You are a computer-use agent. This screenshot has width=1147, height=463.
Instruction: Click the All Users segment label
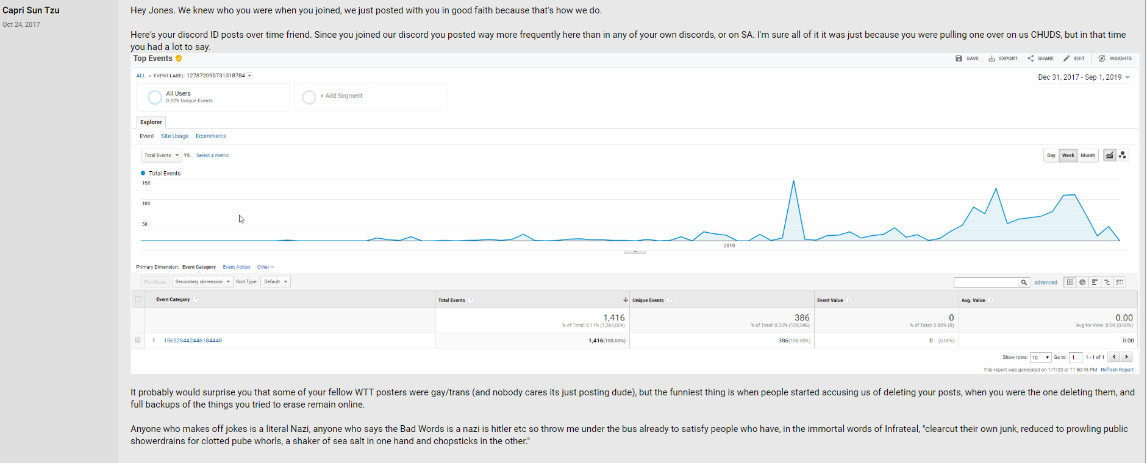(178, 94)
